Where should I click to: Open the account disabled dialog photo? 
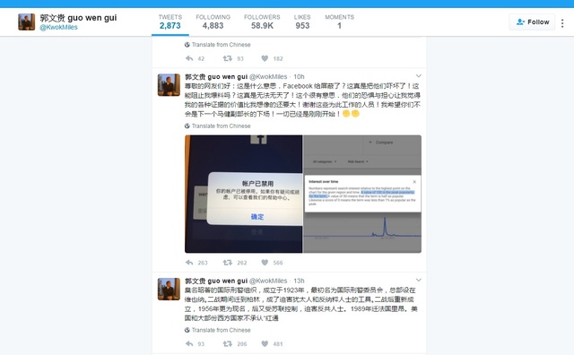click(x=243, y=194)
